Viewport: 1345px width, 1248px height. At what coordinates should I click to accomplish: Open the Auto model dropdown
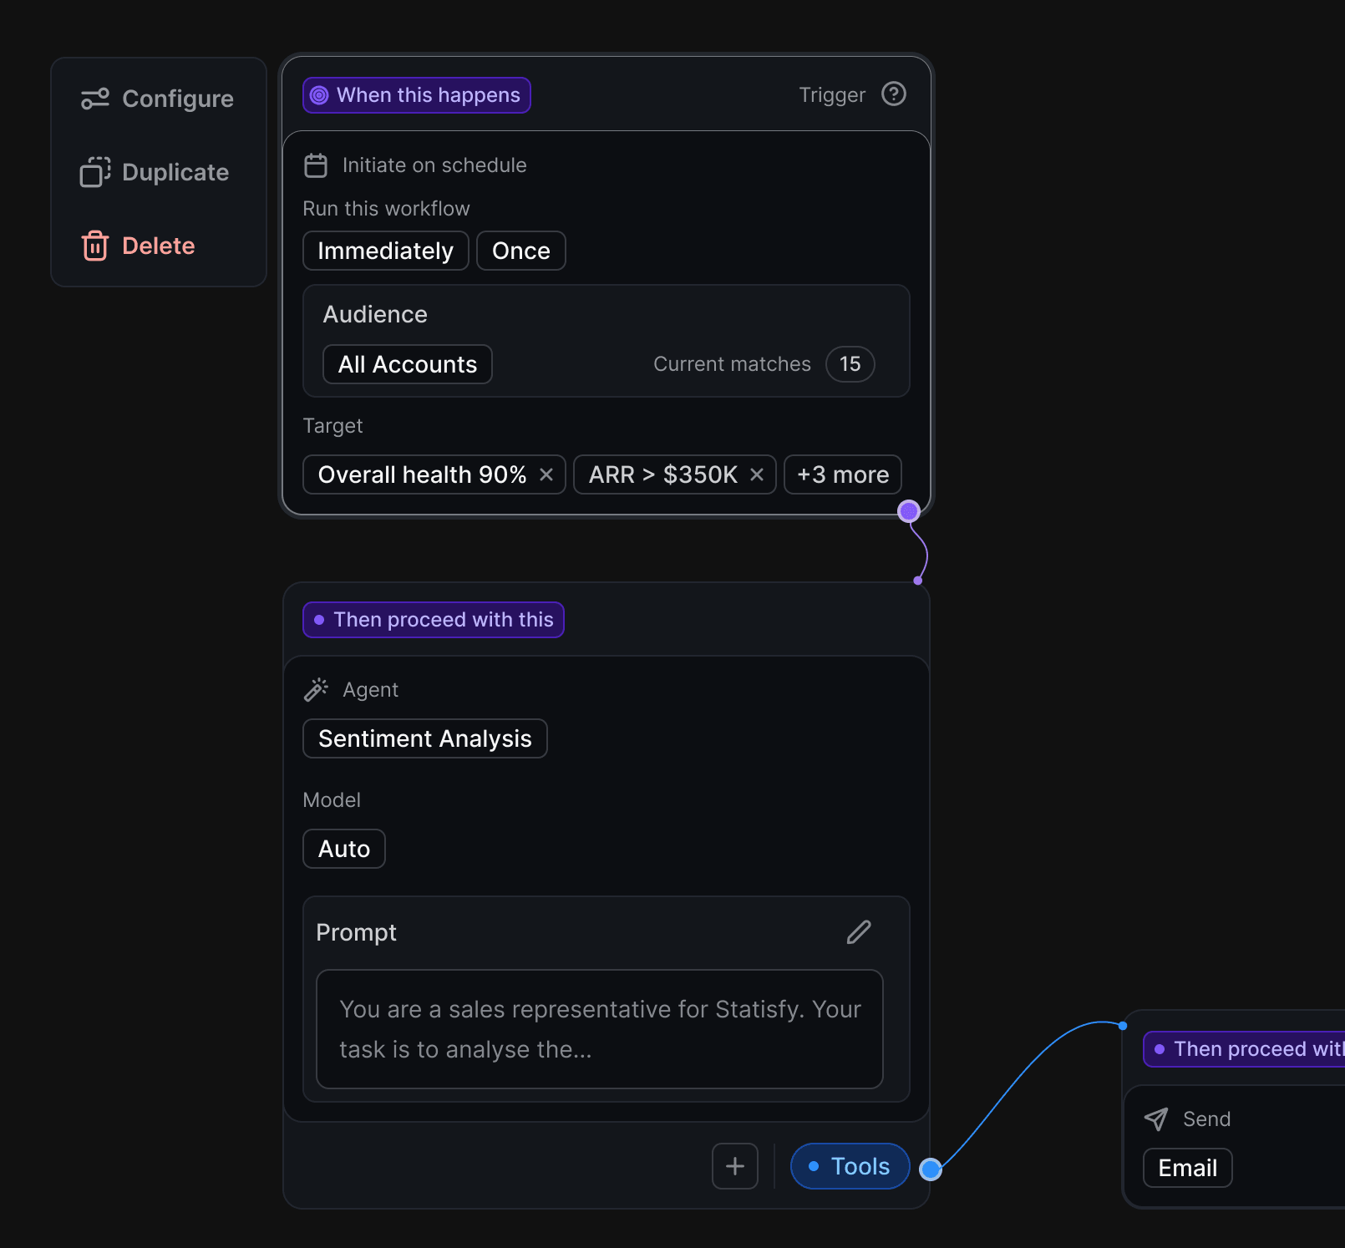344,849
